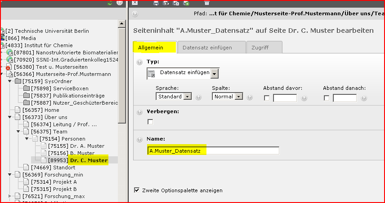Click the save document icon in toolbar

pyautogui.click(x=156, y=3)
